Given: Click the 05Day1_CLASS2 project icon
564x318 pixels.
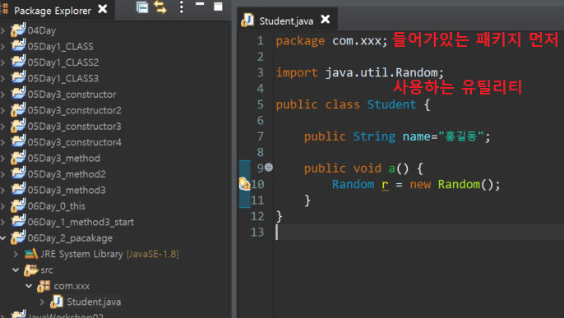Looking at the screenshot, I should click(18, 62).
